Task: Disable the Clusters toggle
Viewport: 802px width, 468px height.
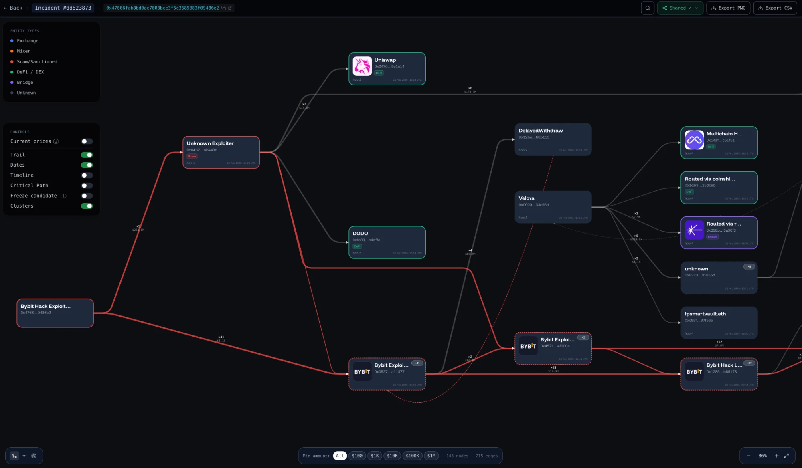Action: point(87,206)
